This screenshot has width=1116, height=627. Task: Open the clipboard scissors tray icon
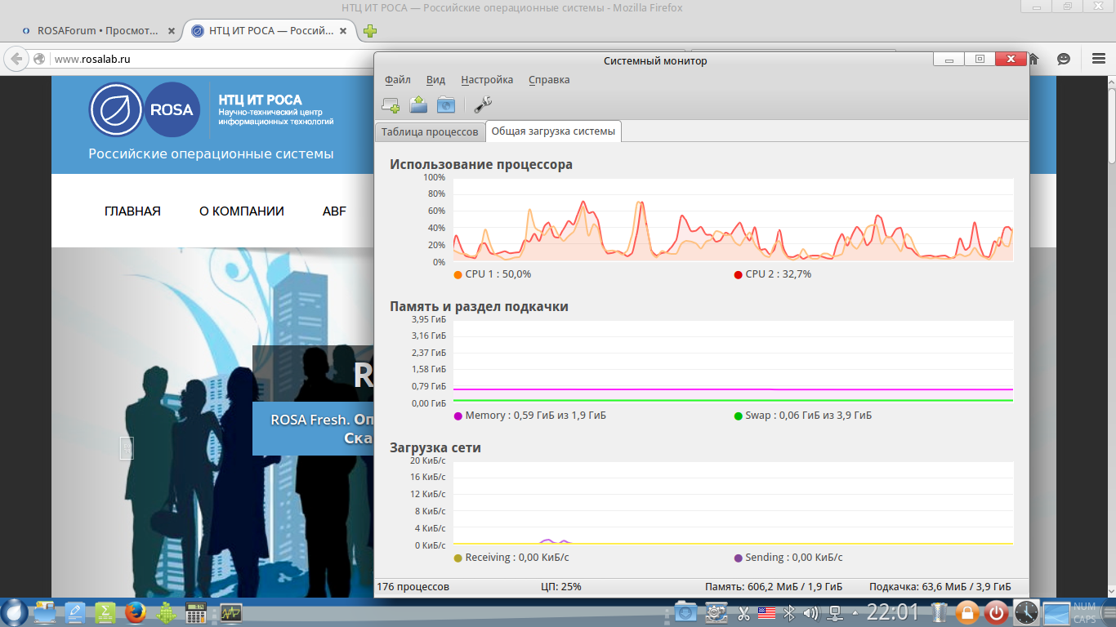point(744,612)
